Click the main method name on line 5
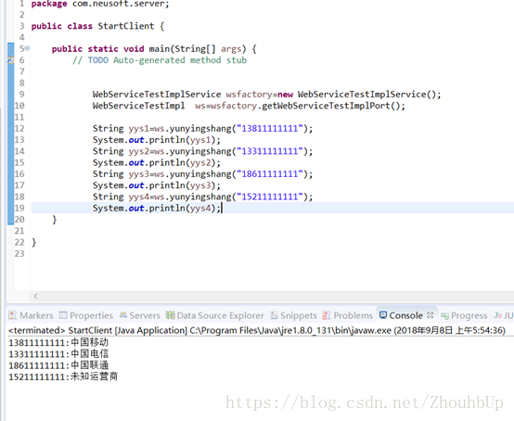 159,49
